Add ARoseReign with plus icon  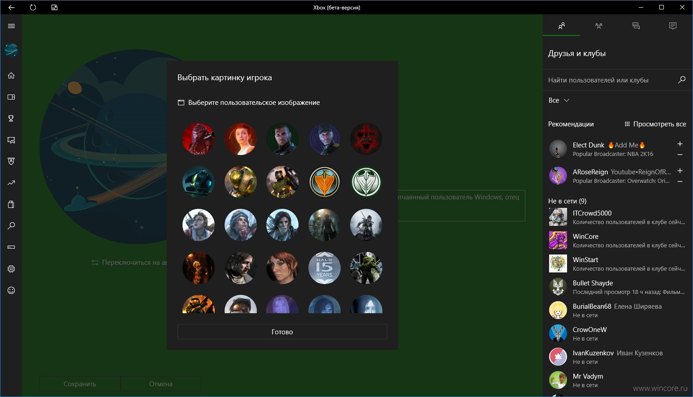coord(680,171)
